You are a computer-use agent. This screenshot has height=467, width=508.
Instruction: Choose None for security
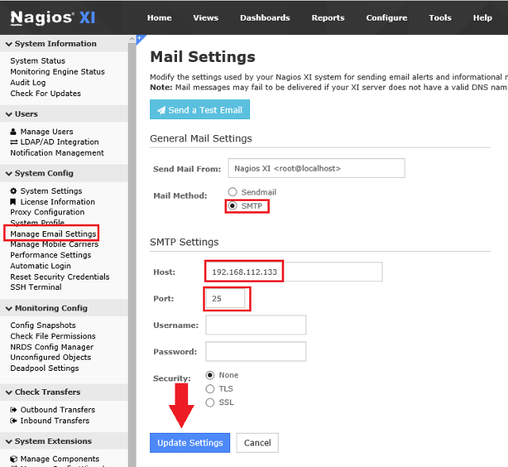210,376
